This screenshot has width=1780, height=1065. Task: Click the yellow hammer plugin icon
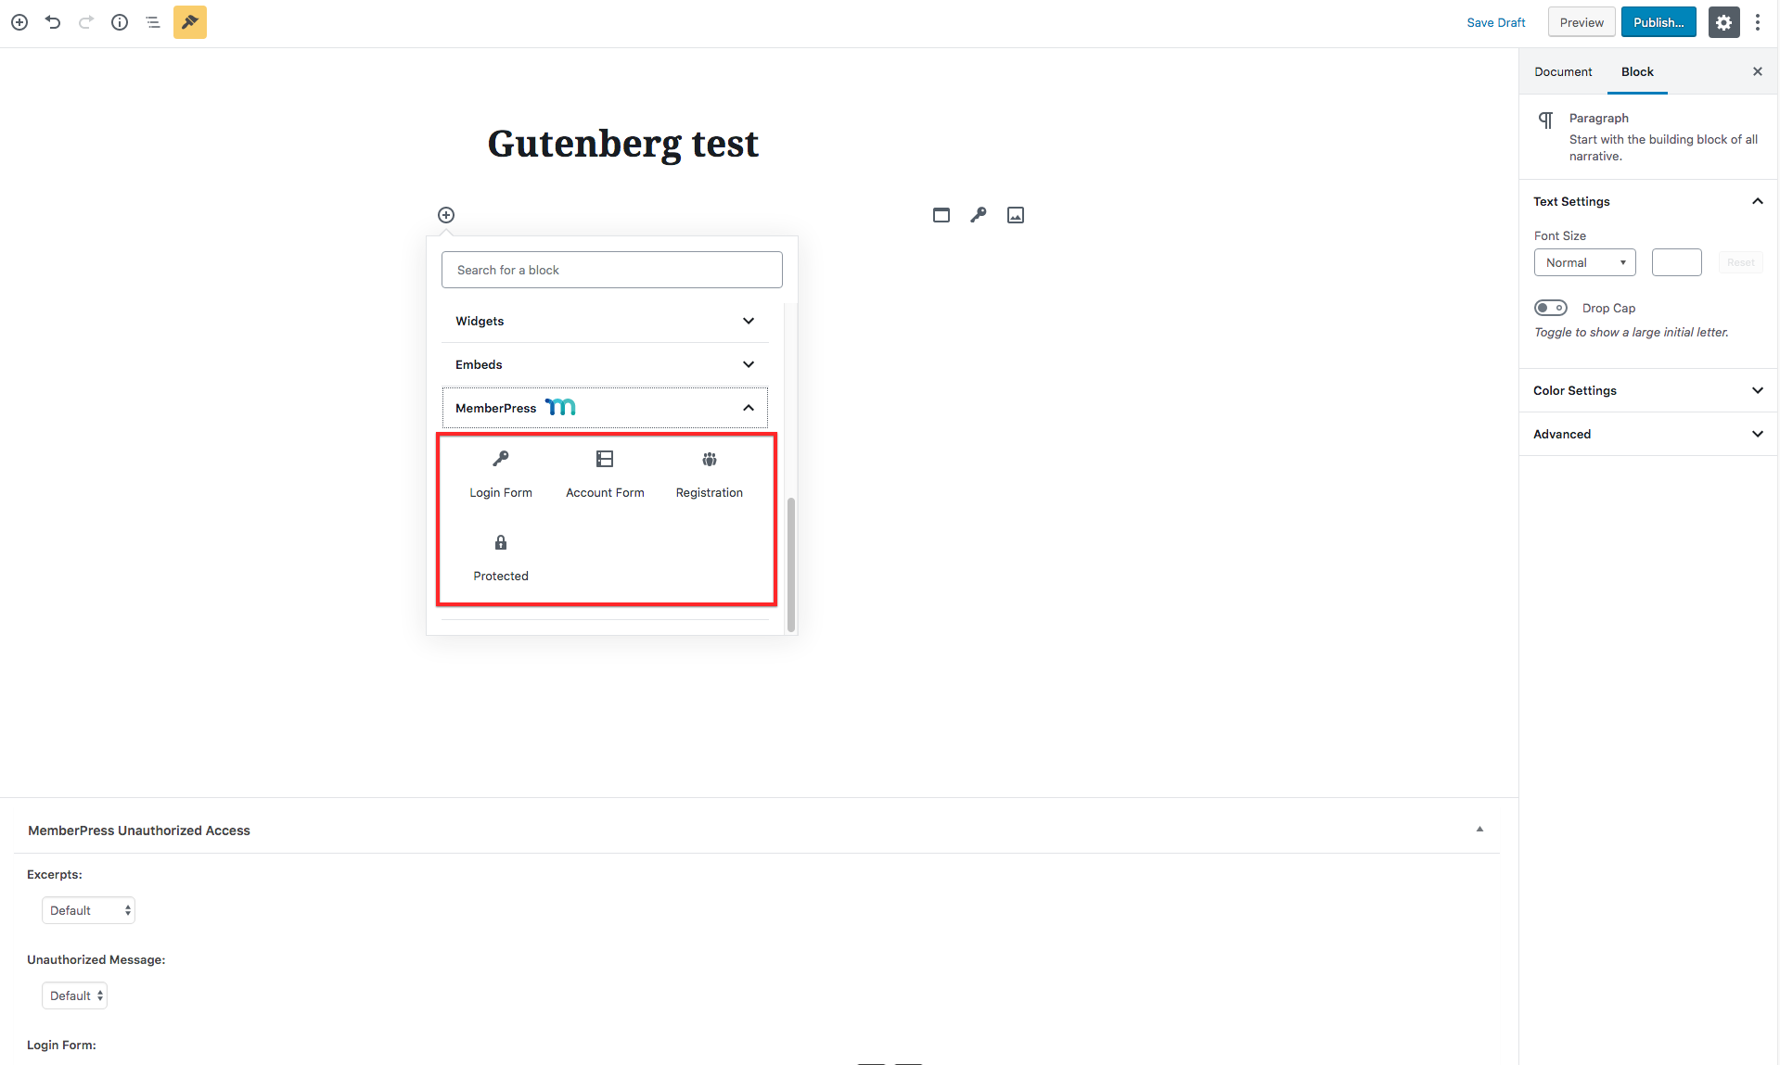pos(190,22)
